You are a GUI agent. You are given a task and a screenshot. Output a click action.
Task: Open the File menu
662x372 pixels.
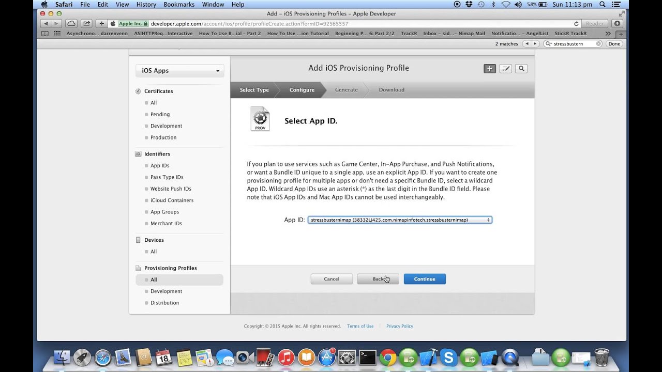85,5
